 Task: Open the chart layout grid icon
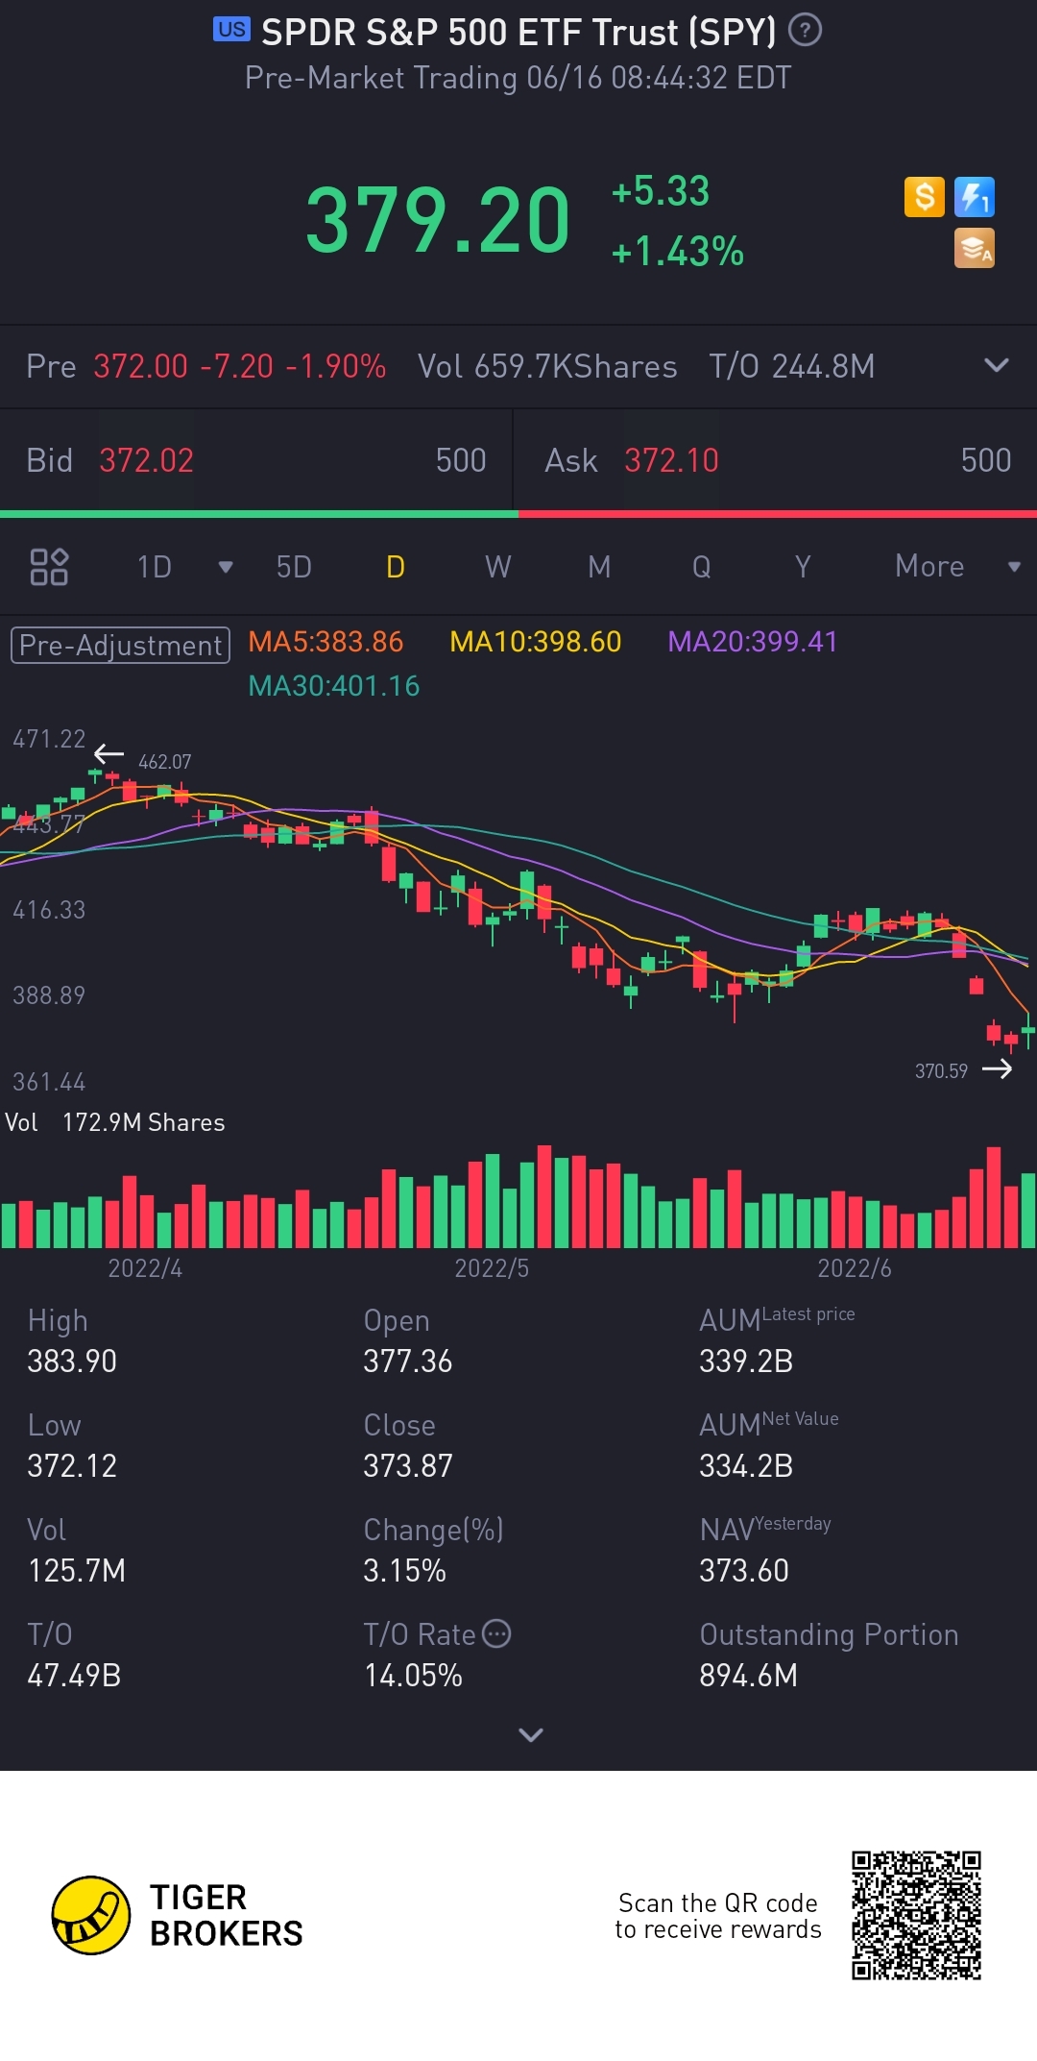coord(49,567)
